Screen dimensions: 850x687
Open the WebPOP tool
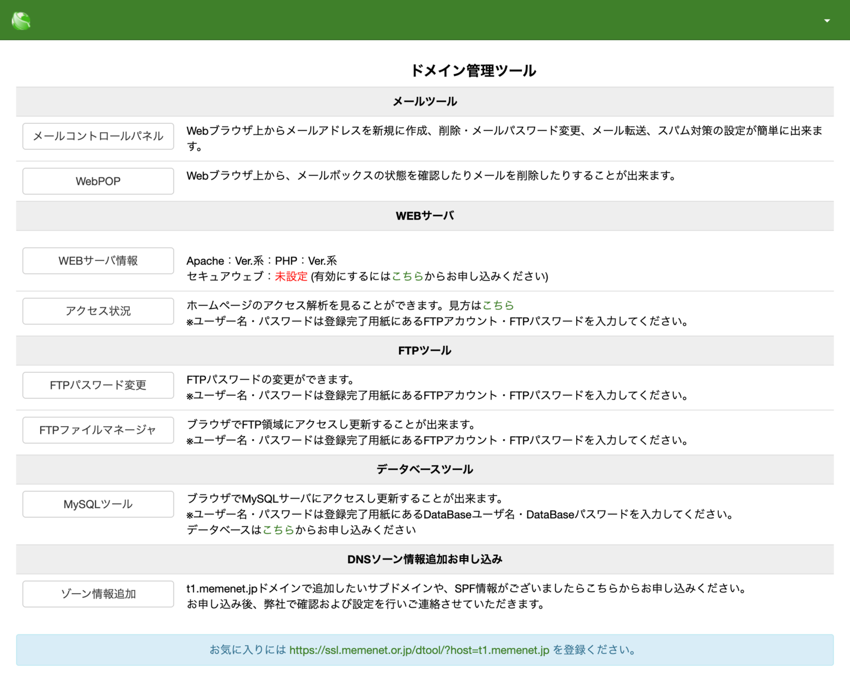97,181
